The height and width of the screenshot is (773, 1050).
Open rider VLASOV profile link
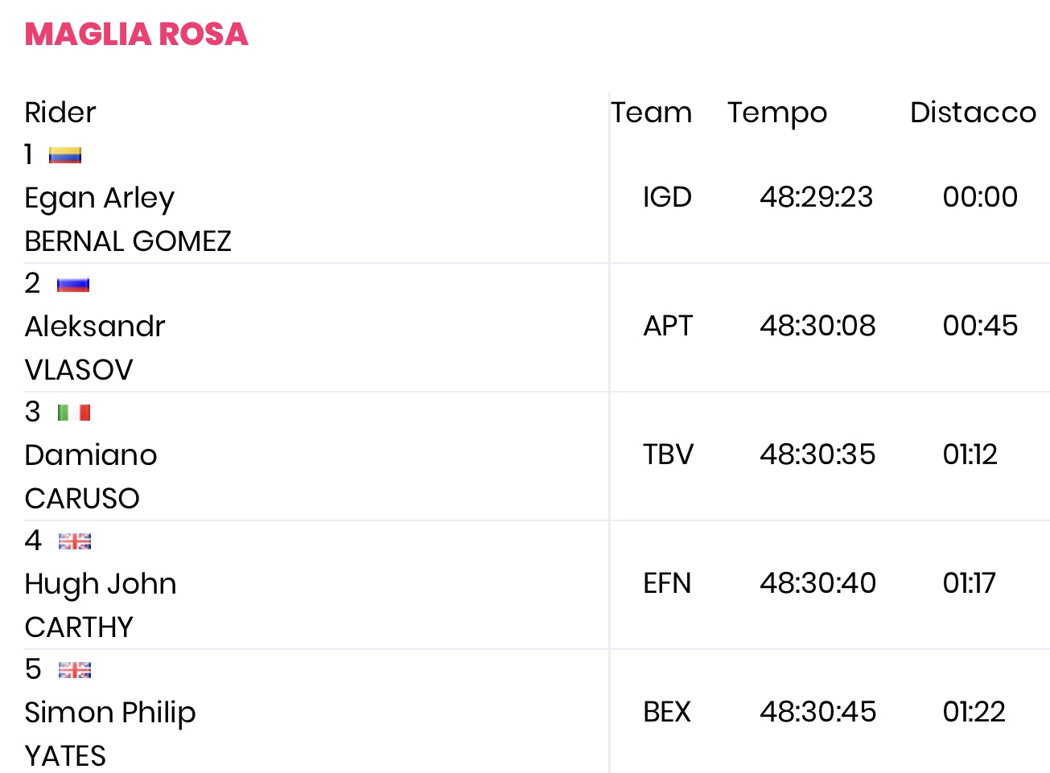pos(79,369)
